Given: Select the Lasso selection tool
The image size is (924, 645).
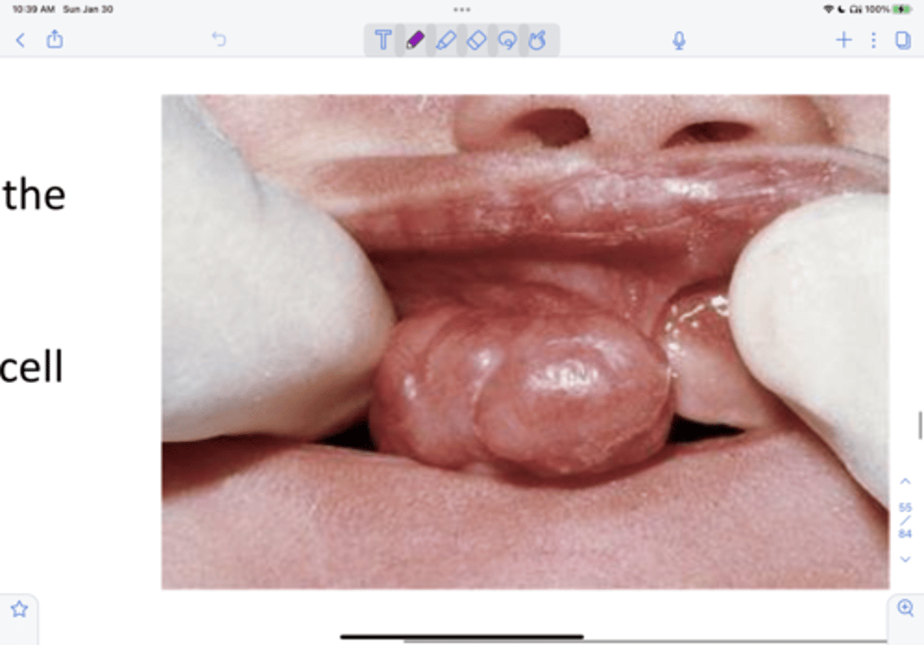Looking at the screenshot, I should [507, 40].
